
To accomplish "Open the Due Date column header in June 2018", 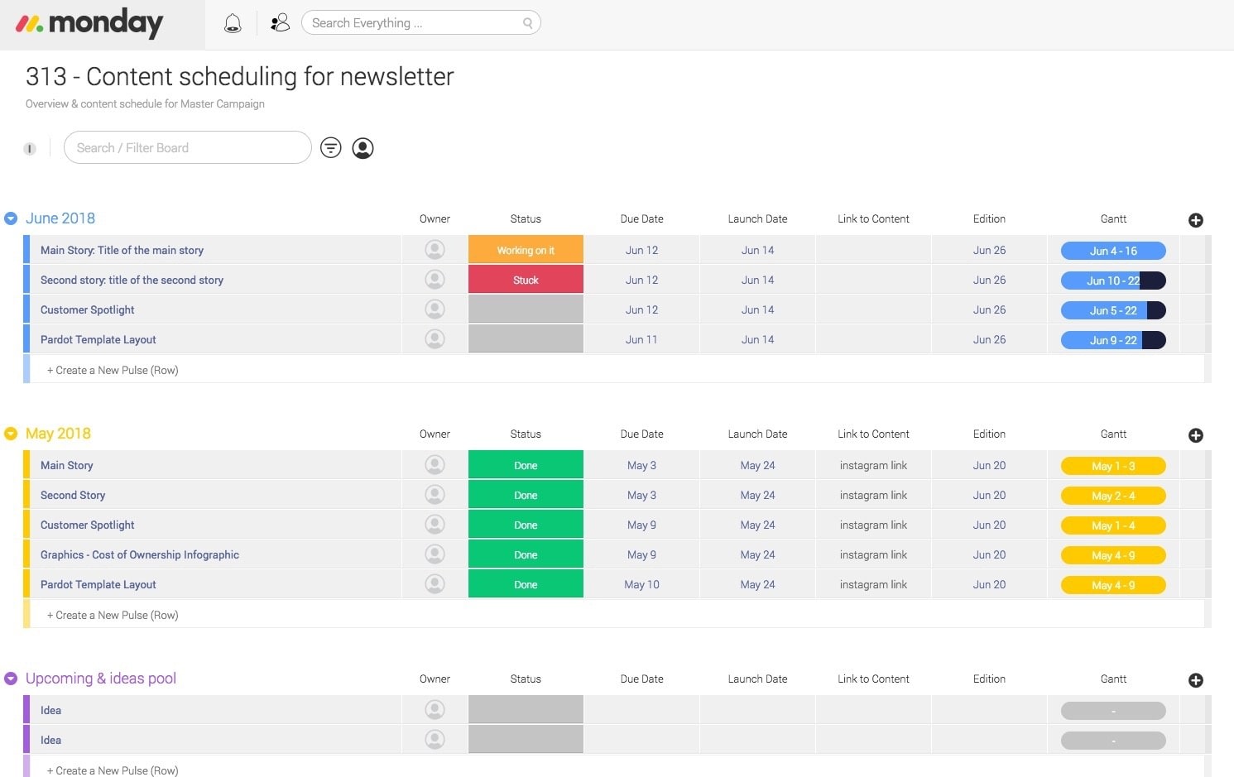I will coord(641,219).
